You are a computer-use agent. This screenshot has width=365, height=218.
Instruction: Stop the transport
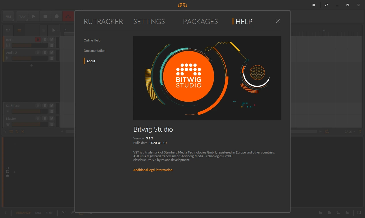[x=45, y=16]
